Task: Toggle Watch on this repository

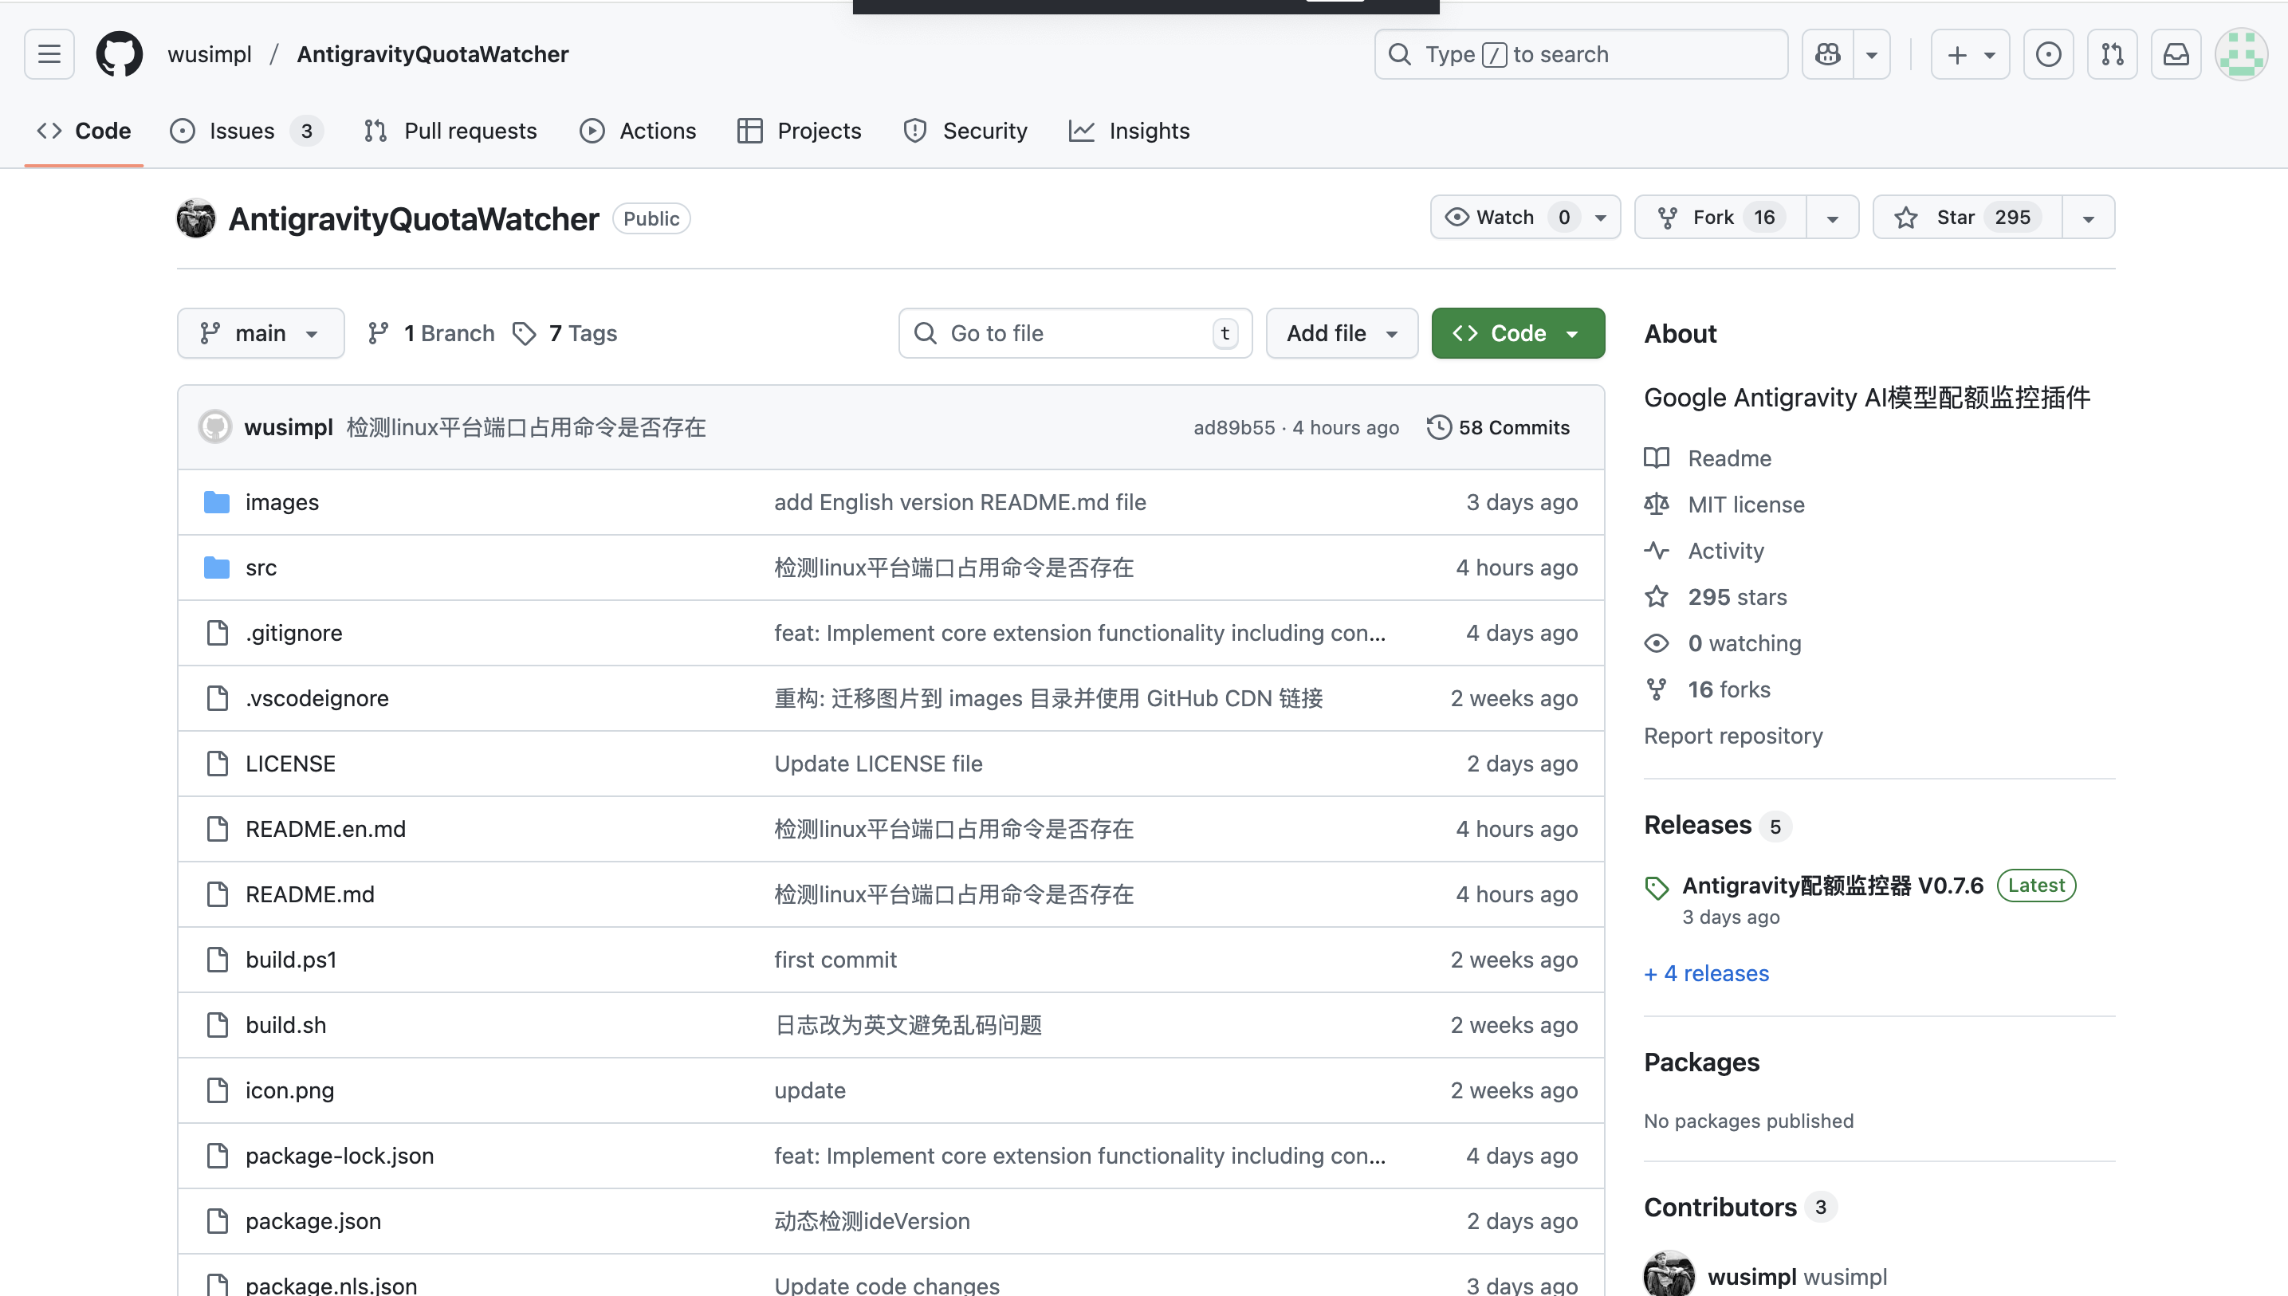Action: click(x=1504, y=217)
